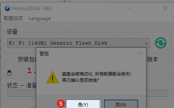The height and width of the screenshot is (108, 174).
Task: Click the red number 5 step marker
Action: 61,104
